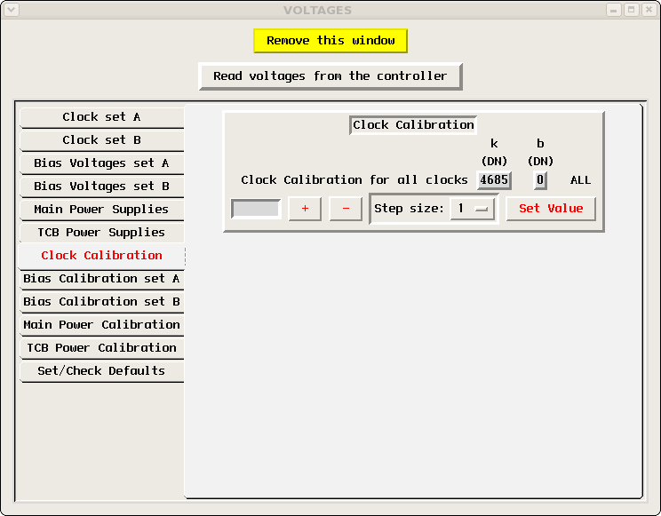Open Bias Calibration set B tab

(101, 302)
